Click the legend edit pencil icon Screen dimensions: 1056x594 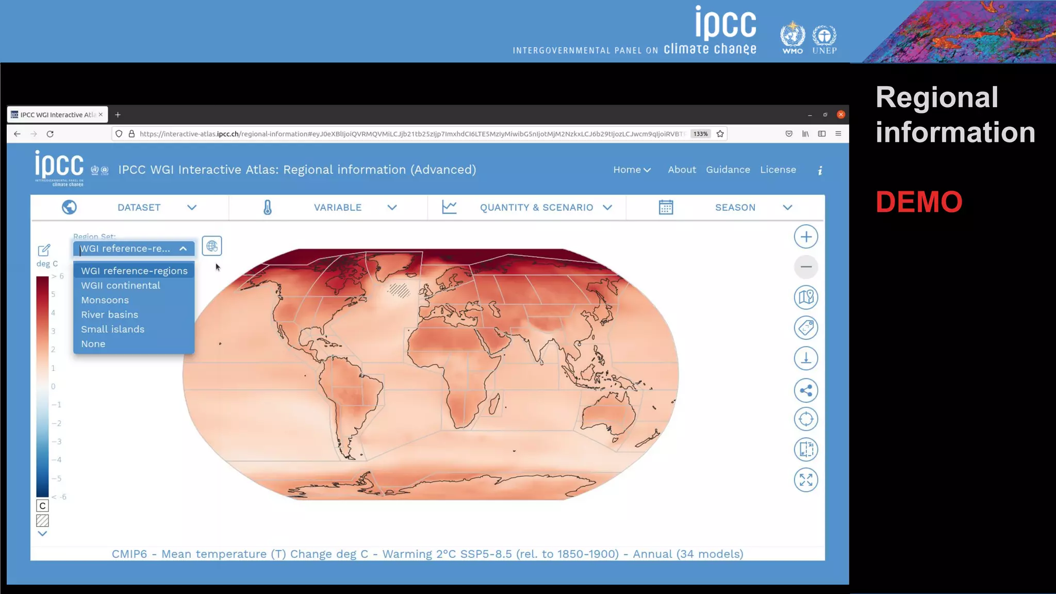tap(44, 250)
